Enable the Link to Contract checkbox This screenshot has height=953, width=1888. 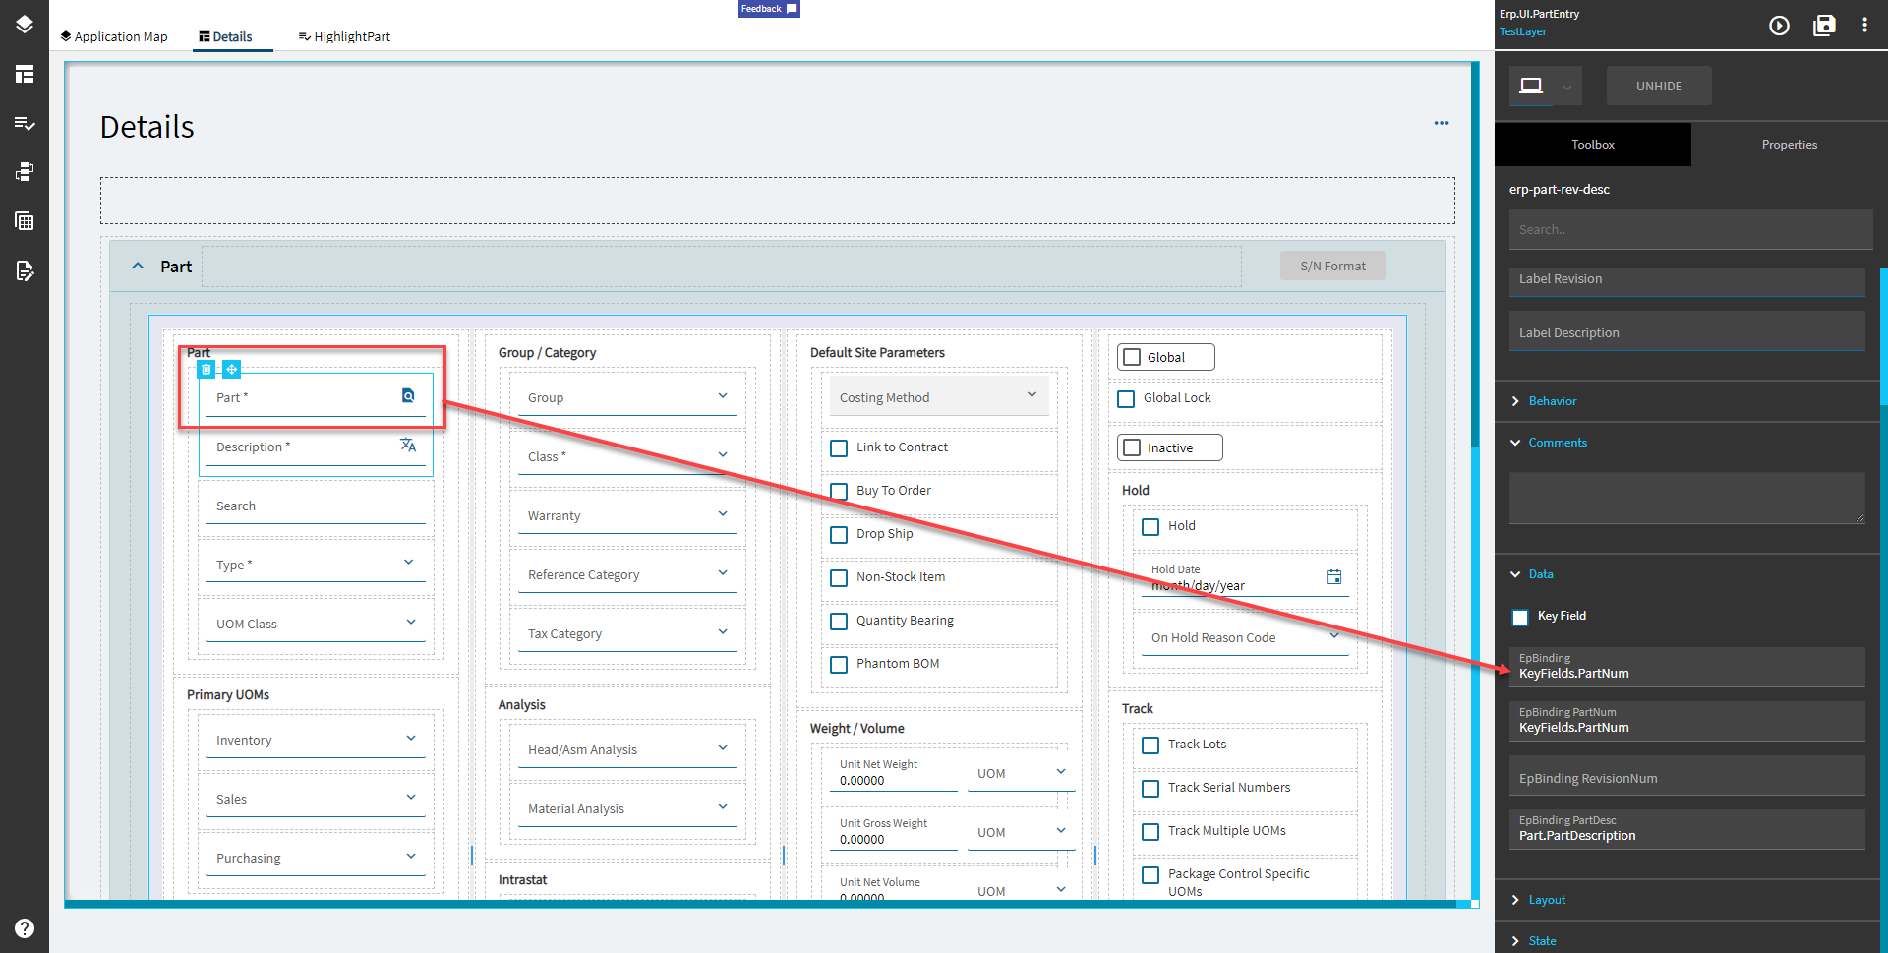[839, 448]
